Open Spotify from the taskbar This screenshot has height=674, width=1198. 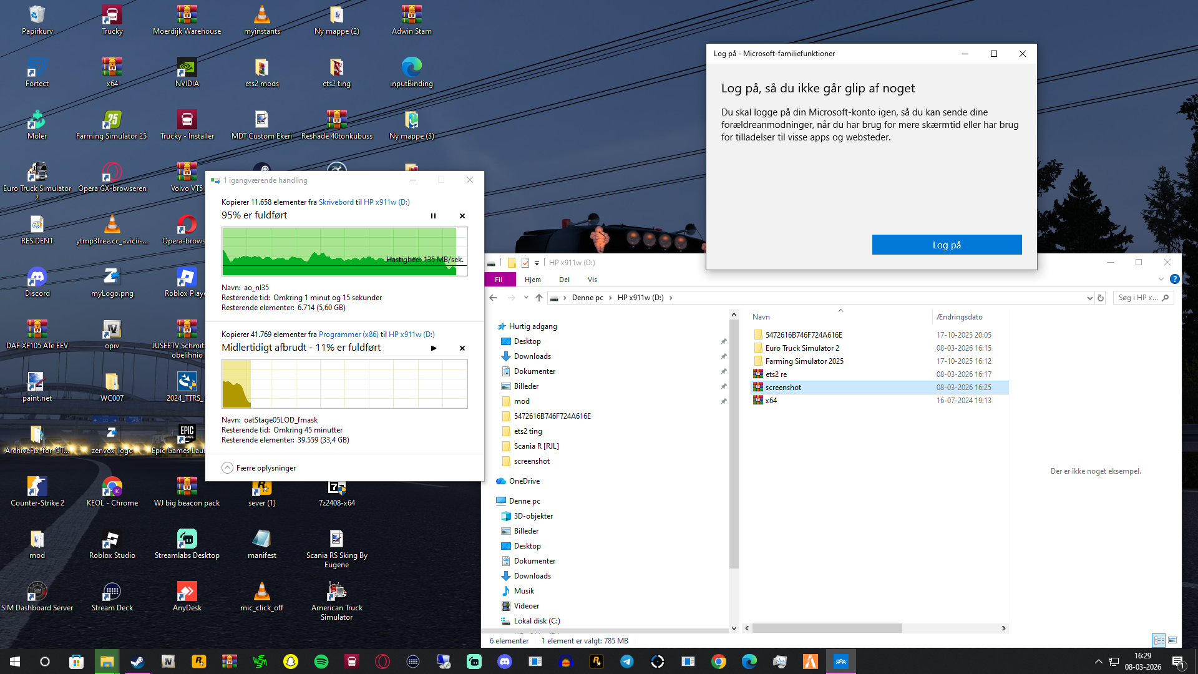pos(321,662)
